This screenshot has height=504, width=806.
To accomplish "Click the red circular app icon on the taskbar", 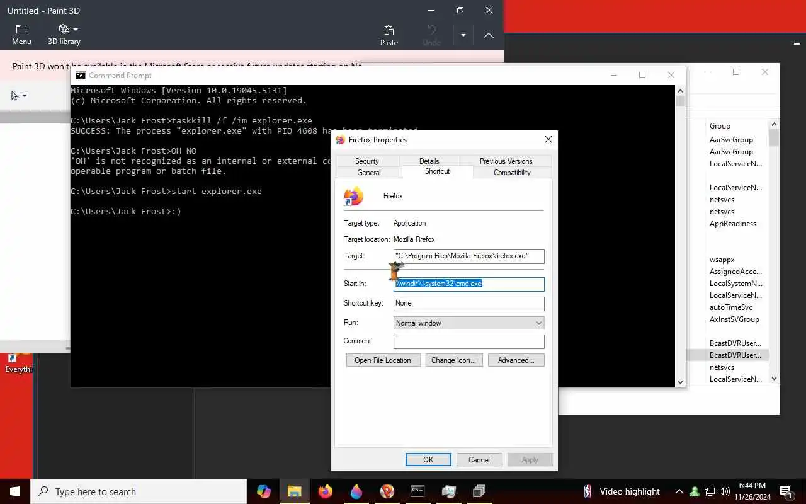I will pos(387,491).
